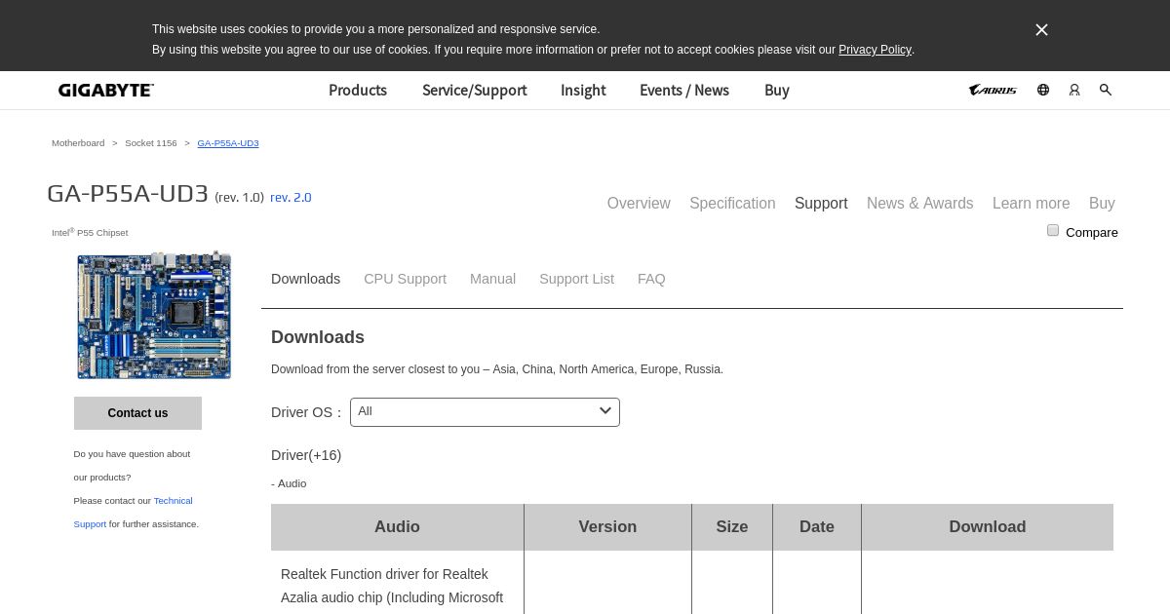Open the Manual sub-tab

pos(492,279)
